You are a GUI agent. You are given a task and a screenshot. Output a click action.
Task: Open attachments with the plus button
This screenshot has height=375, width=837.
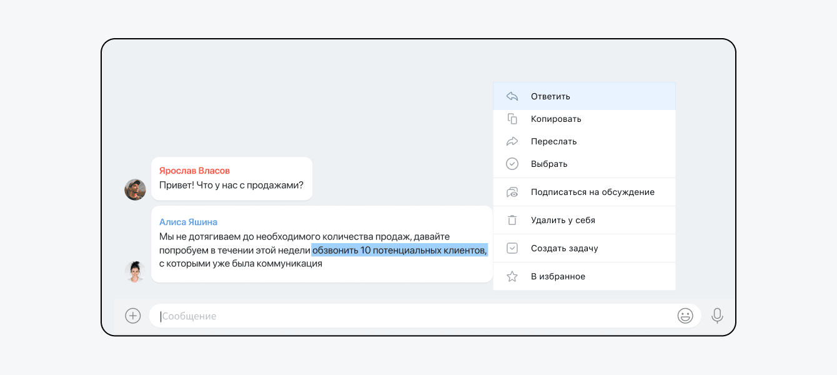[x=133, y=316]
